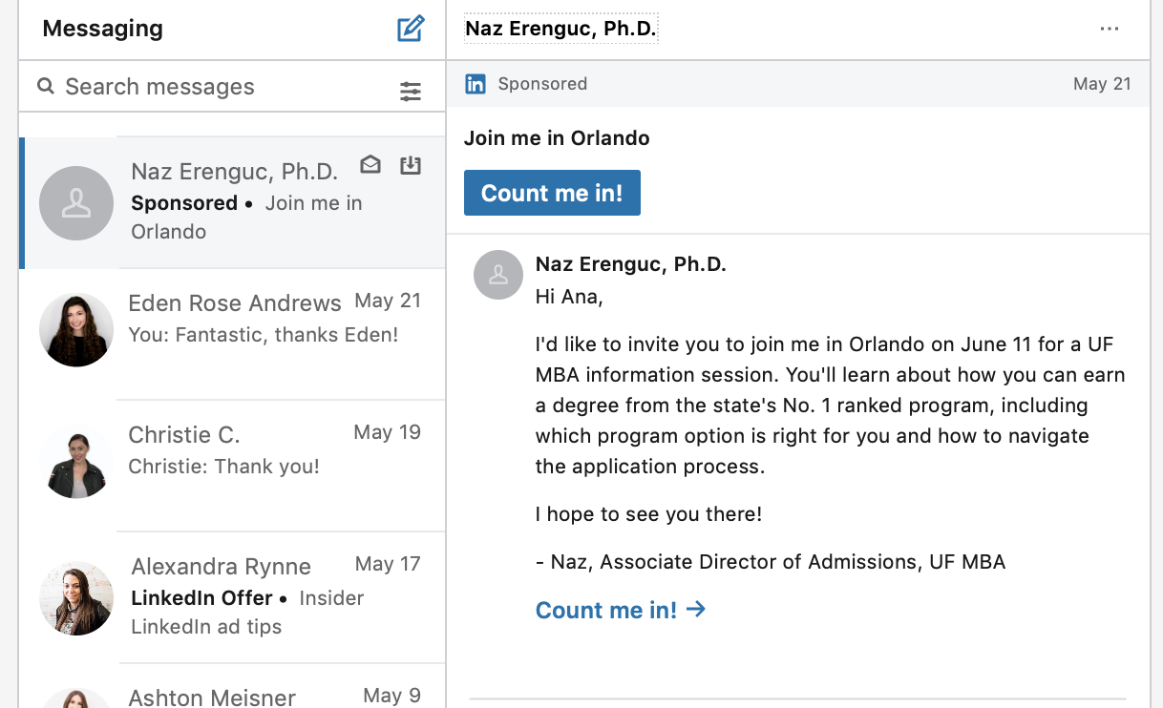Screen dimensions: 1163x708
Task: Click the blue Count me in! button
Action: tap(552, 193)
